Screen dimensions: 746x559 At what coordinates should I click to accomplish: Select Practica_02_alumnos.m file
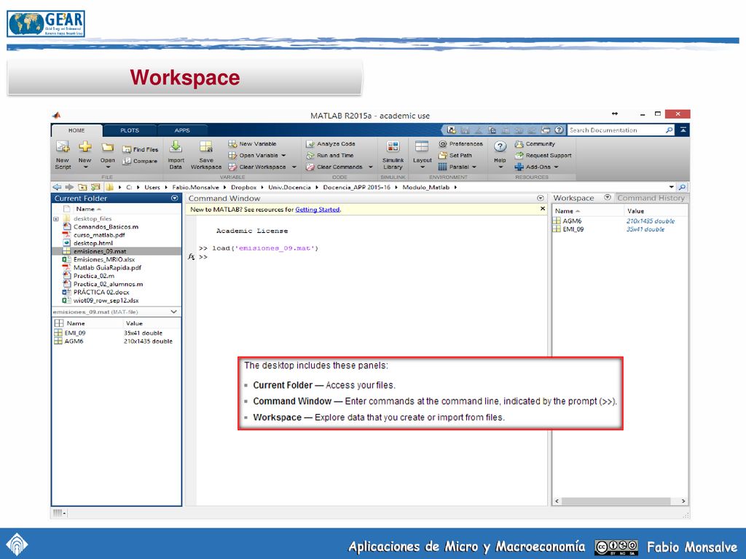[x=108, y=285]
